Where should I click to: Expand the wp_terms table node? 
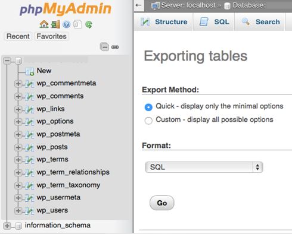pyautogui.click(x=18, y=160)
